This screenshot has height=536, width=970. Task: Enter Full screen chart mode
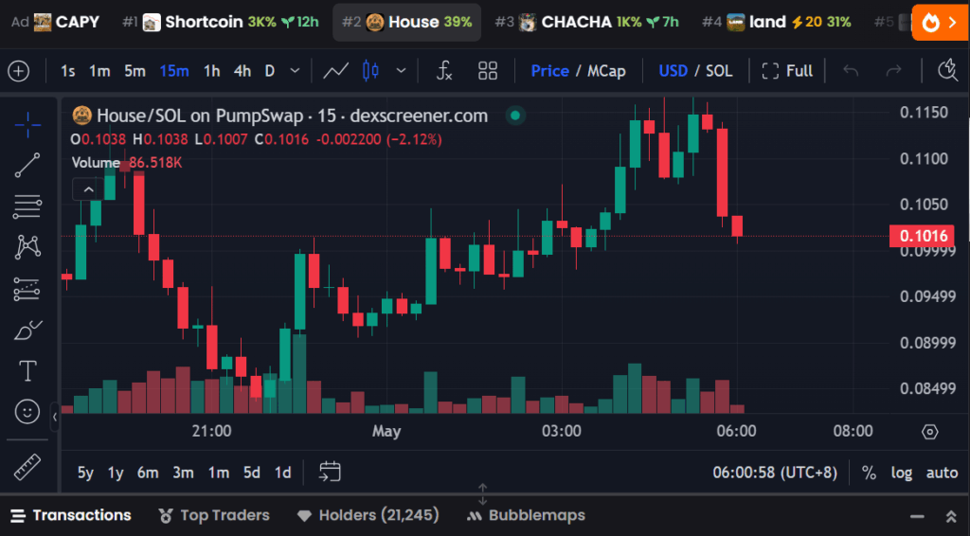pyautogui.click(x=787, y=71)
